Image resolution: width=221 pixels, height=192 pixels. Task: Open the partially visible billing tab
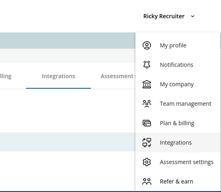[6, 76]
